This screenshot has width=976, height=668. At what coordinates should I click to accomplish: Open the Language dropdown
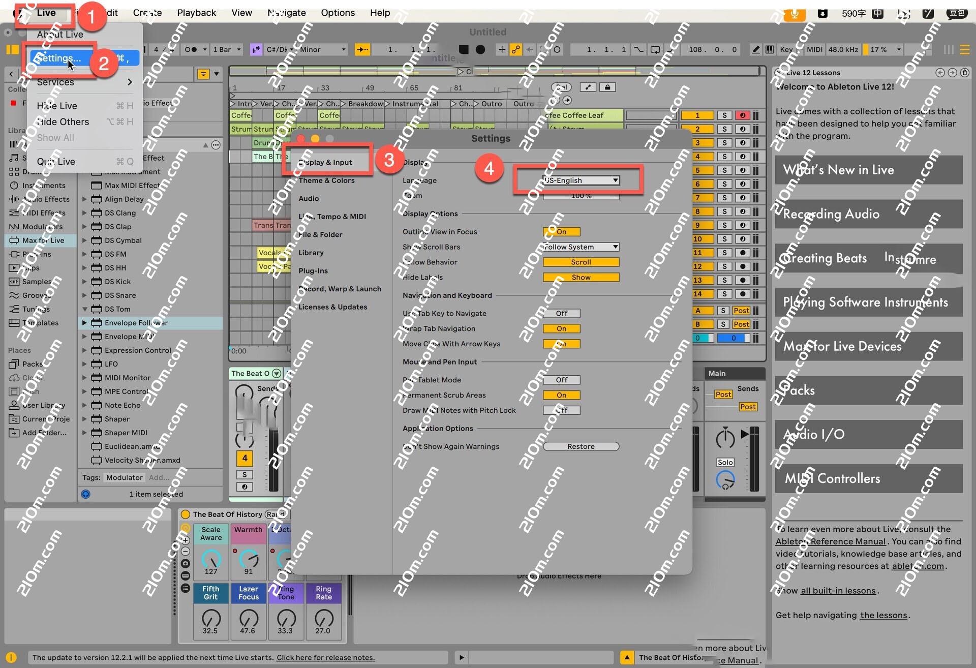click(x=581, y=180)
